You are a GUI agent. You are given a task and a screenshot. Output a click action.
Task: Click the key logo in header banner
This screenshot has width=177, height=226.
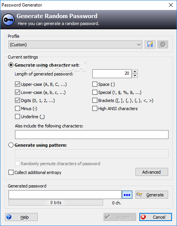click(8, 20)
